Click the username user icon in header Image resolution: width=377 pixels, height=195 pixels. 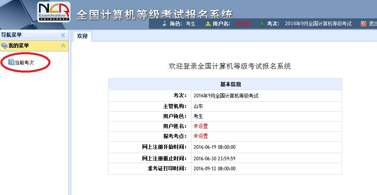[x=208, y=24]
